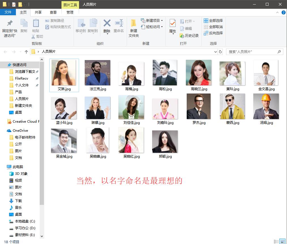Collapse the ribbon with the chevron arrow
The height and width of the screenshot is (244, 287).
(277, 12)
